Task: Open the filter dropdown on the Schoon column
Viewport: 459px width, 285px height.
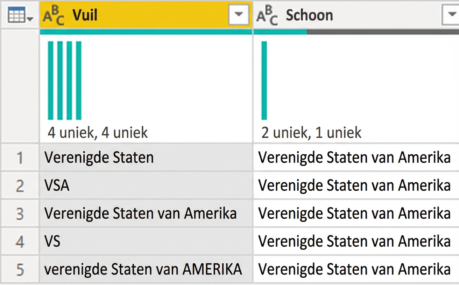Action: click(451, 15)
